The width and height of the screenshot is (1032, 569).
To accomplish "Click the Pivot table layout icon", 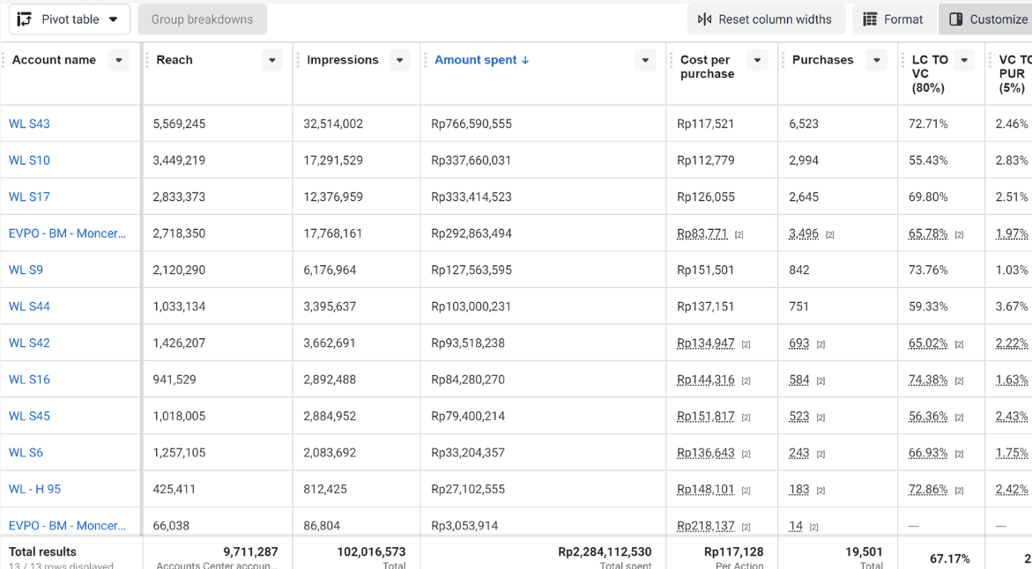I will pyautogui.click(x=25, y=19).
